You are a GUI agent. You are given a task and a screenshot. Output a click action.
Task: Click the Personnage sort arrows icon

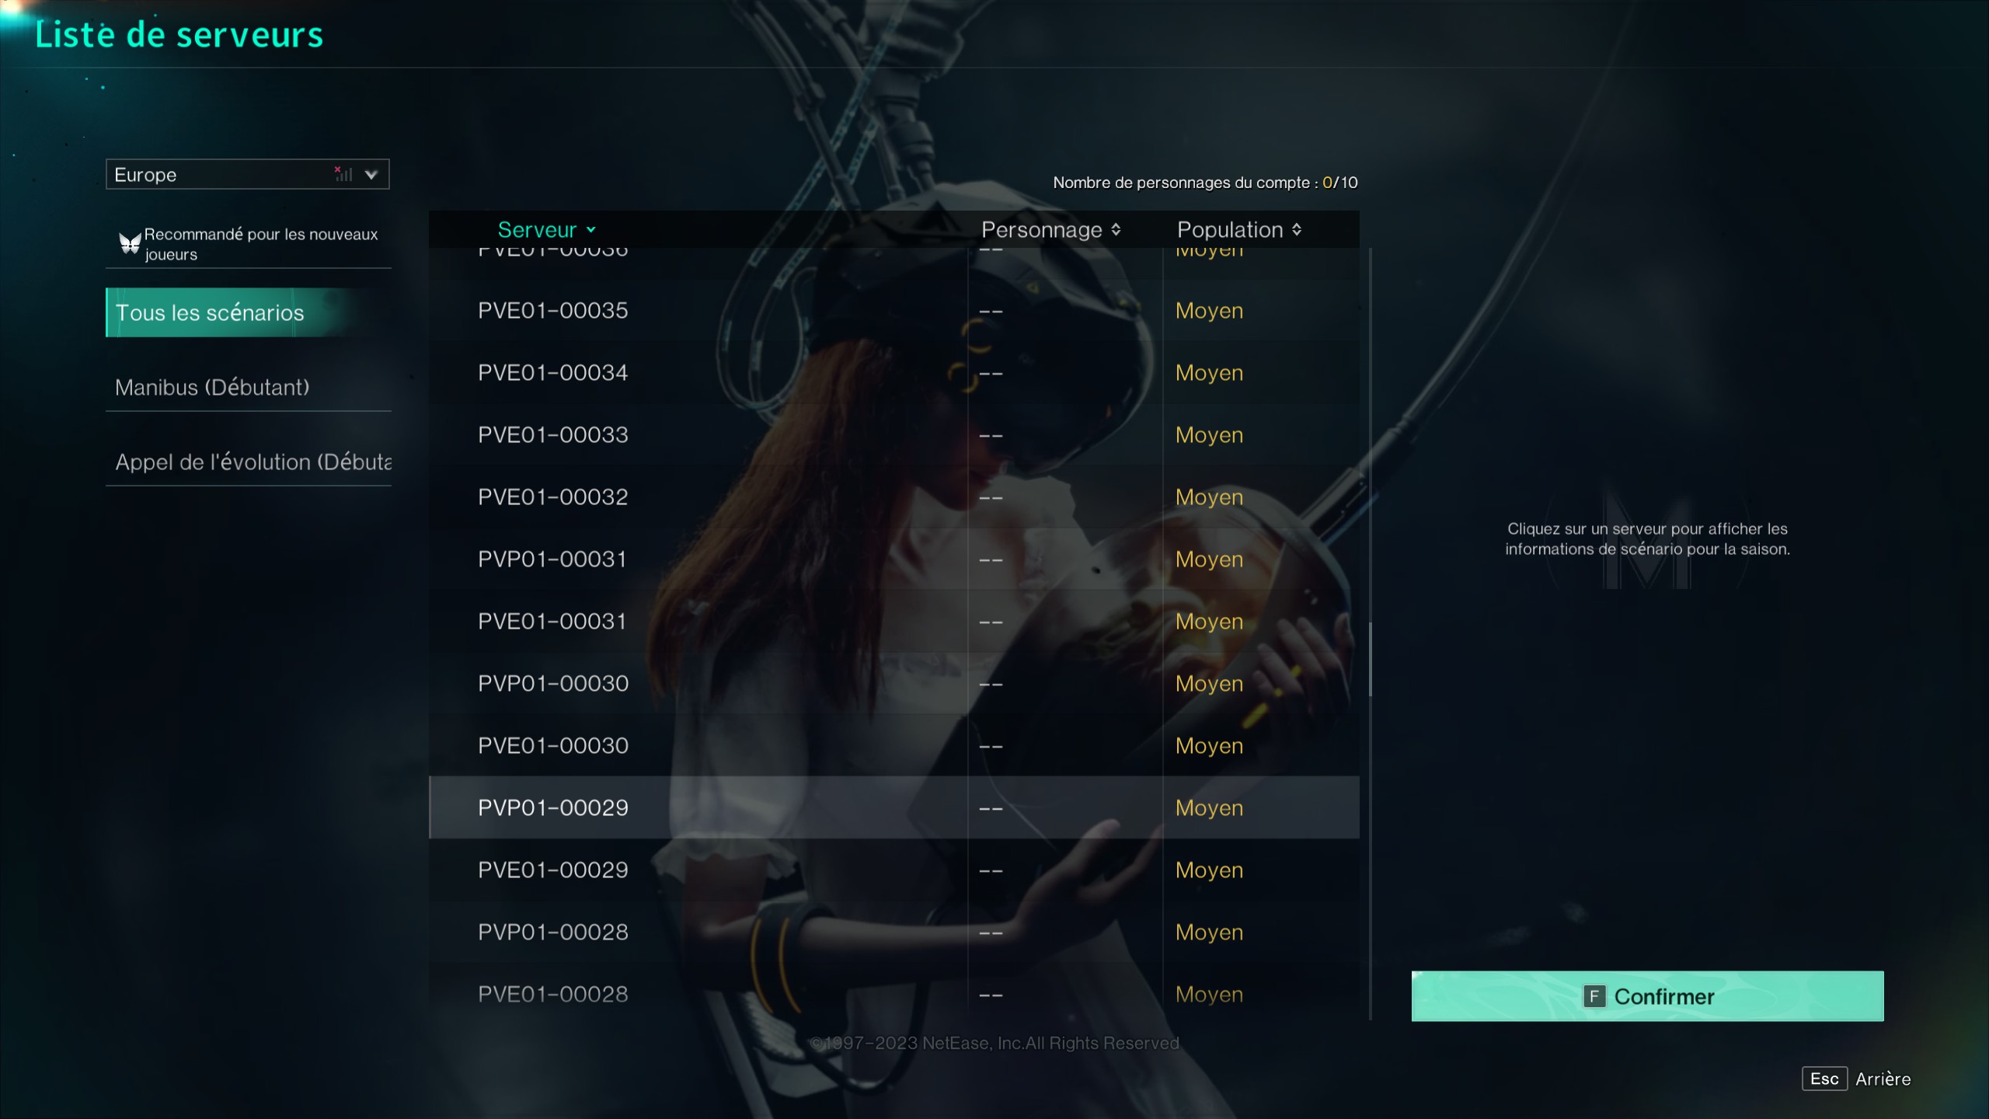tap(1116, 230)
